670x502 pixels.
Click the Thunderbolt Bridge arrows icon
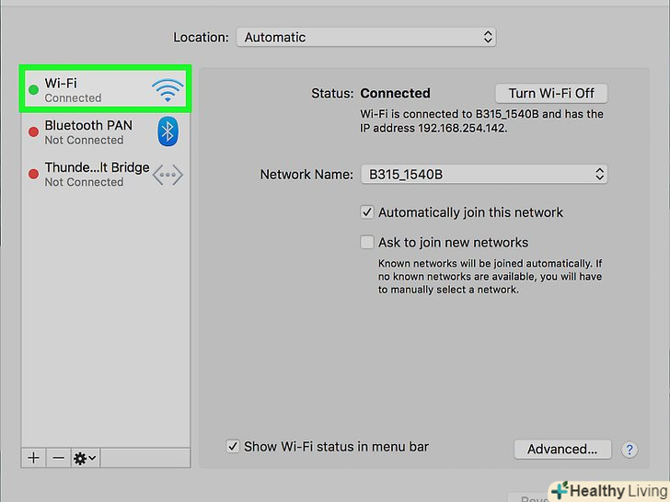coord(167,175)
